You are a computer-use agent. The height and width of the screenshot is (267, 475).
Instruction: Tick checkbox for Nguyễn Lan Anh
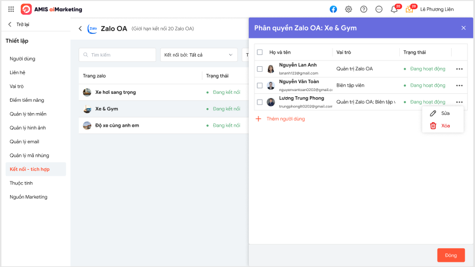click(260, 69)
